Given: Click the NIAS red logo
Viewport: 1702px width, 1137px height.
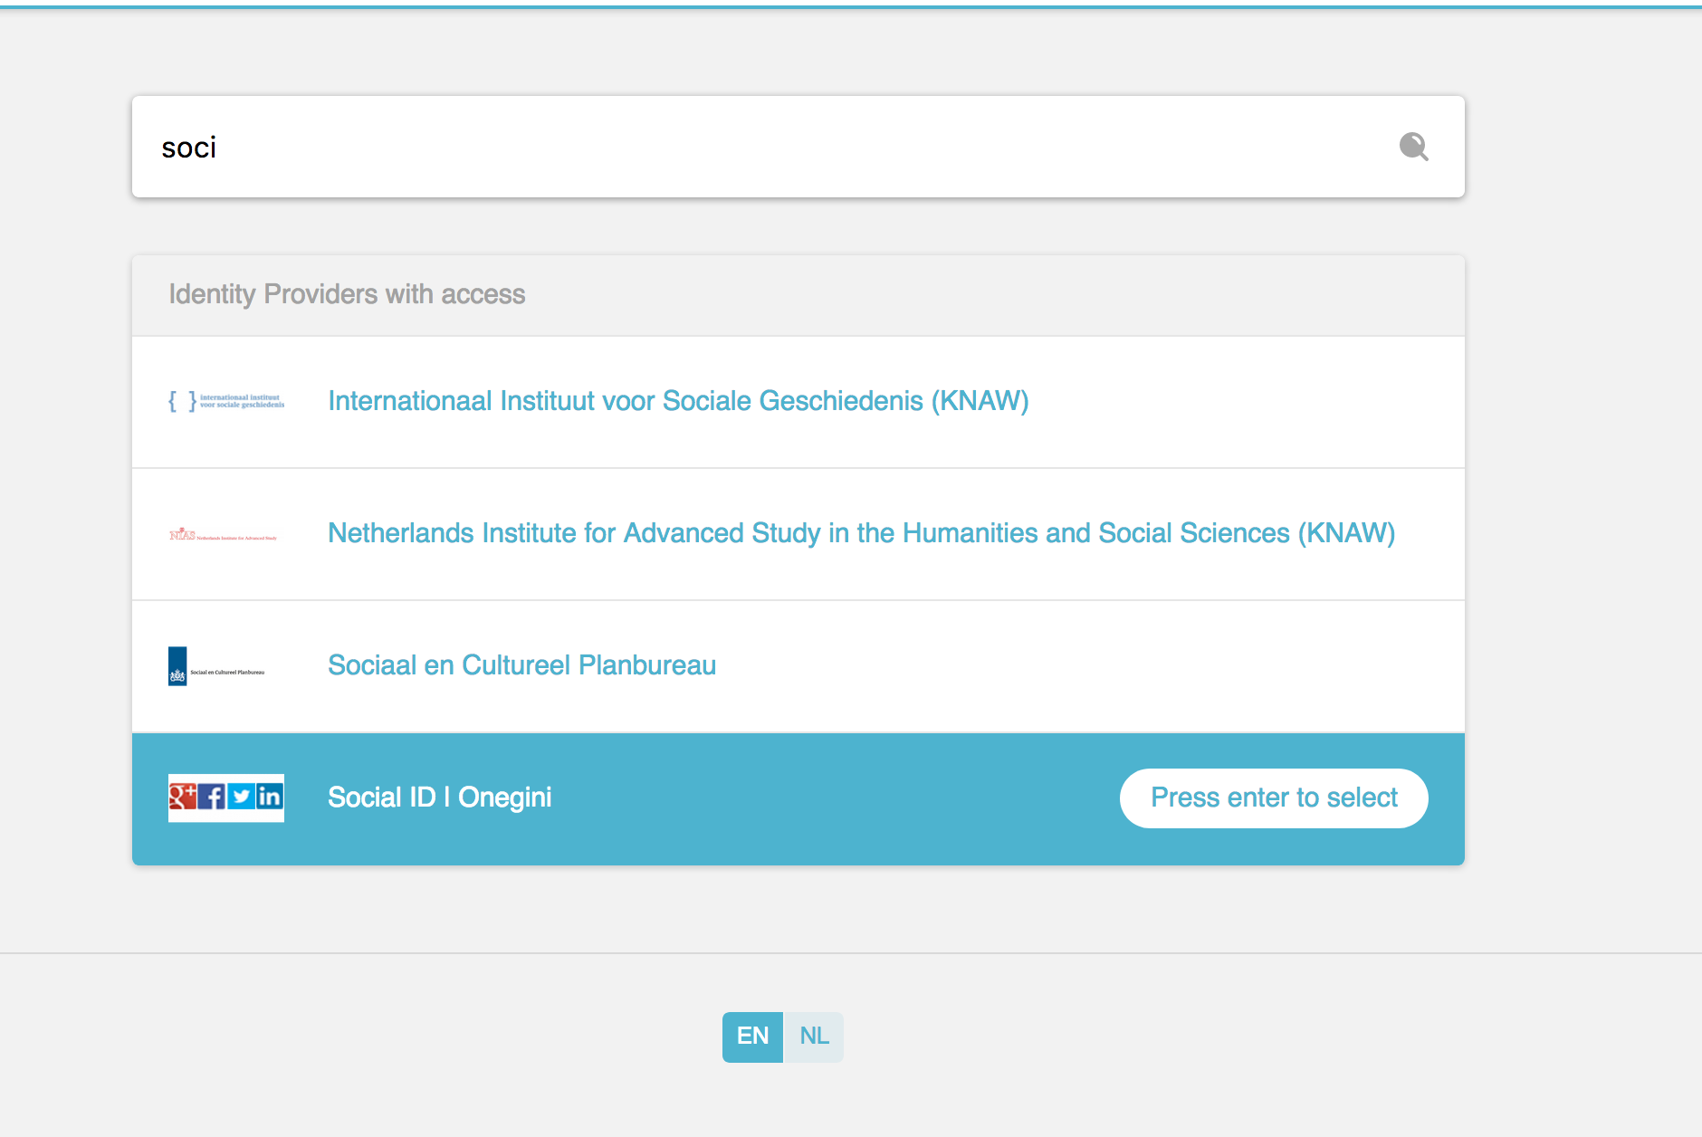Looking at the screenshot, I should pyautogui.click(x=223, y=534).
